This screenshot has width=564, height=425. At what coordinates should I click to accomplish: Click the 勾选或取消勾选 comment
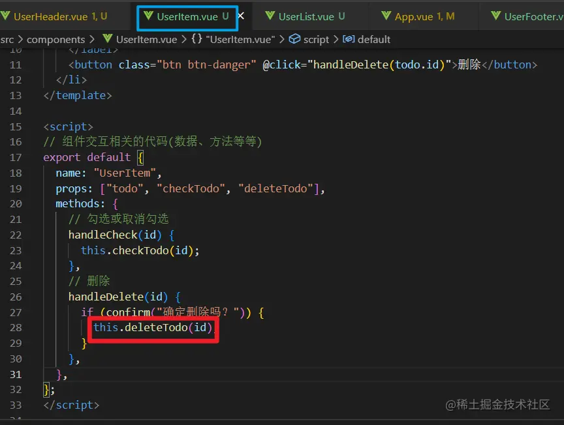[x=118, y=219]
